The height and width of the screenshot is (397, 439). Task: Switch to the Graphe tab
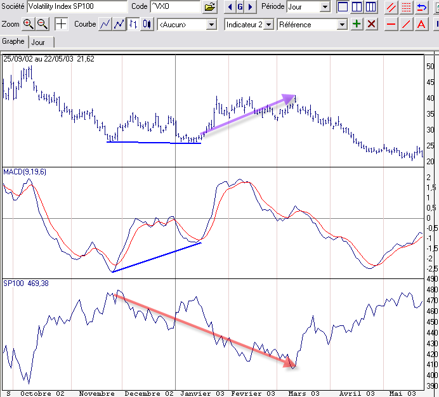[x=13, y=41]
